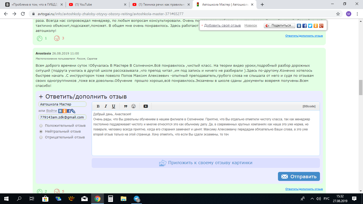Click the email address input field

(x=62, y=117)
